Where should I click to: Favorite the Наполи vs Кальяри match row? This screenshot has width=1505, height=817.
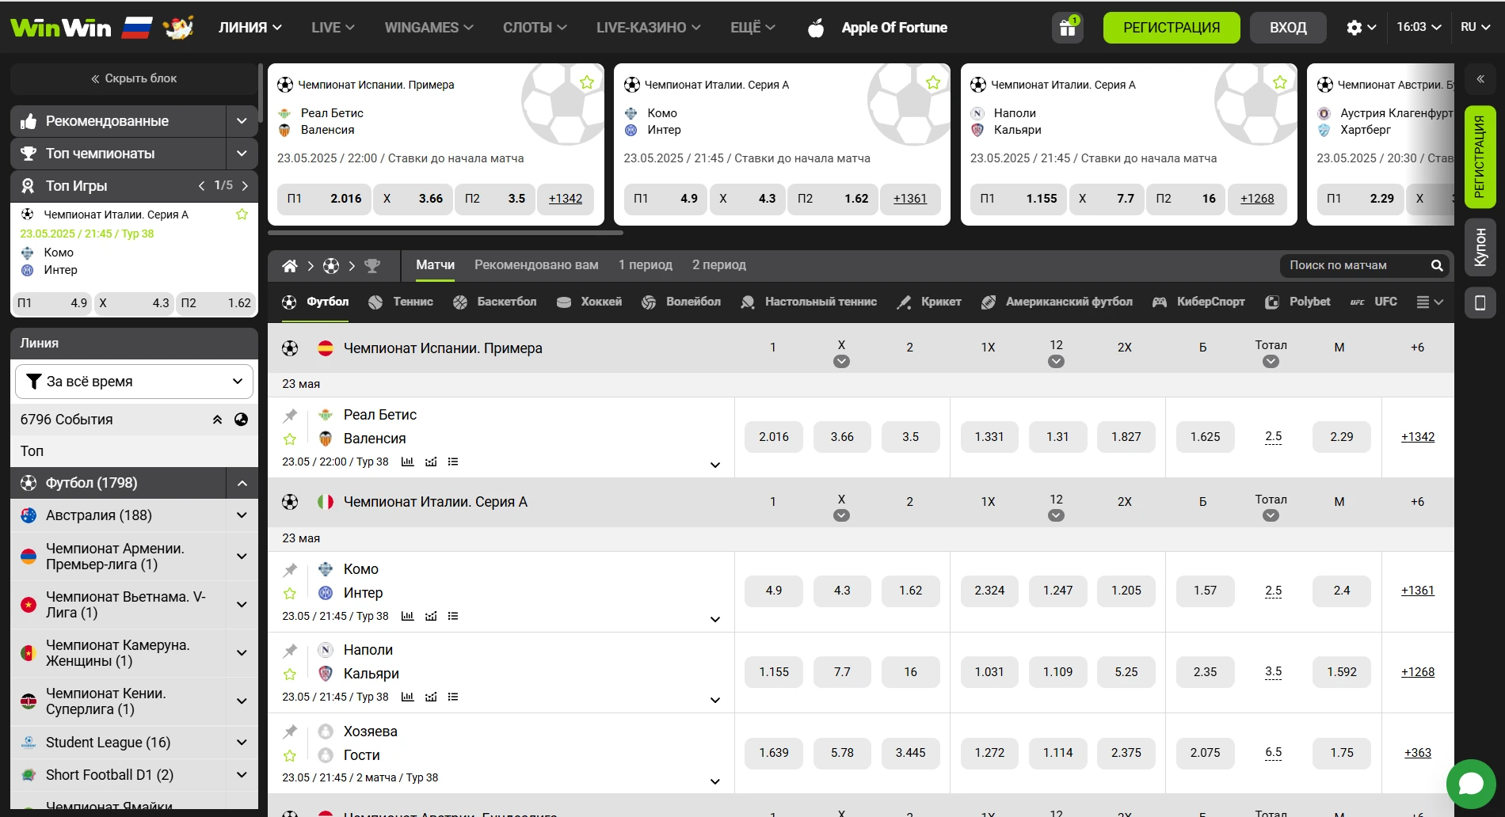tap(290, 674)
